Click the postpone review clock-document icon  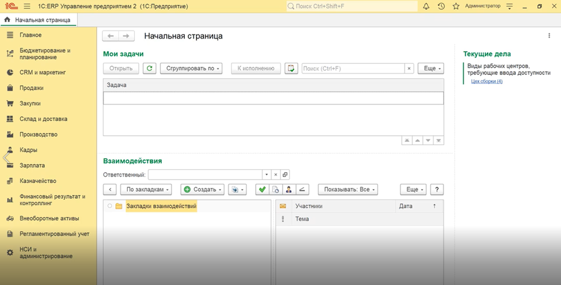[x=275, y=189]
